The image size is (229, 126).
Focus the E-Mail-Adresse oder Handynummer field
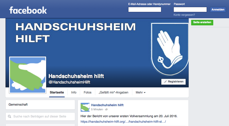[145, 10]
